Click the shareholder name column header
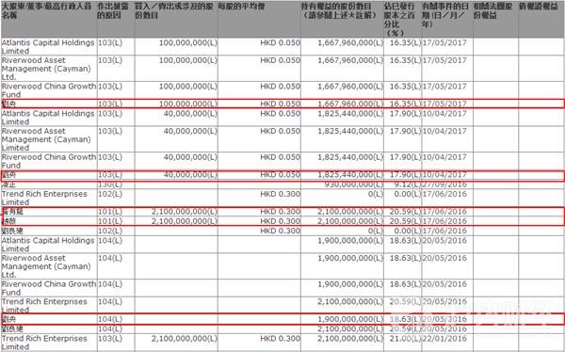Image resolution: width=565 pixels, height=352 pixels. coord(49,10)
